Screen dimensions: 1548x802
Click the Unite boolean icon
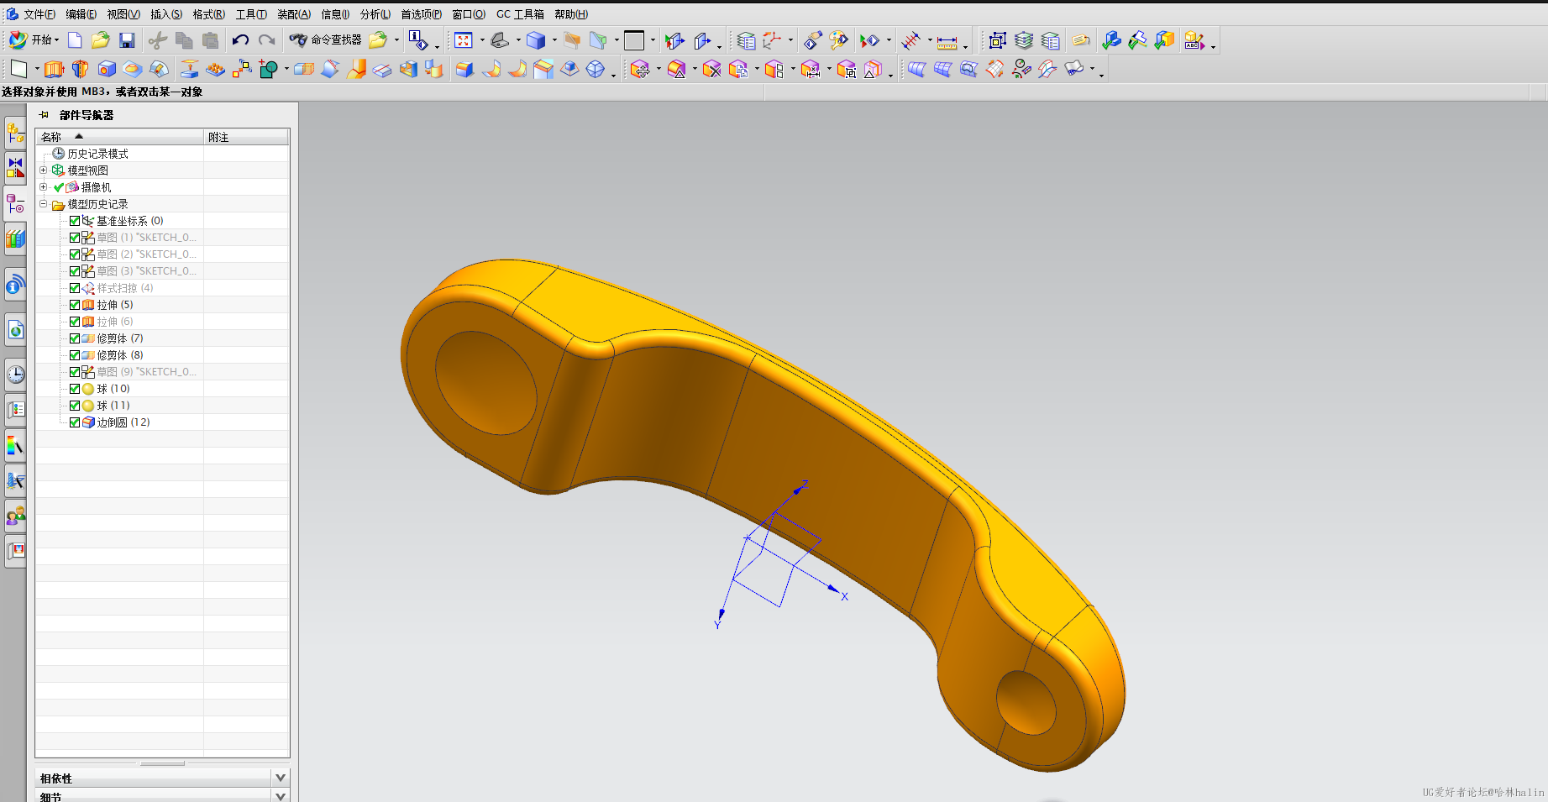(269, 69)
